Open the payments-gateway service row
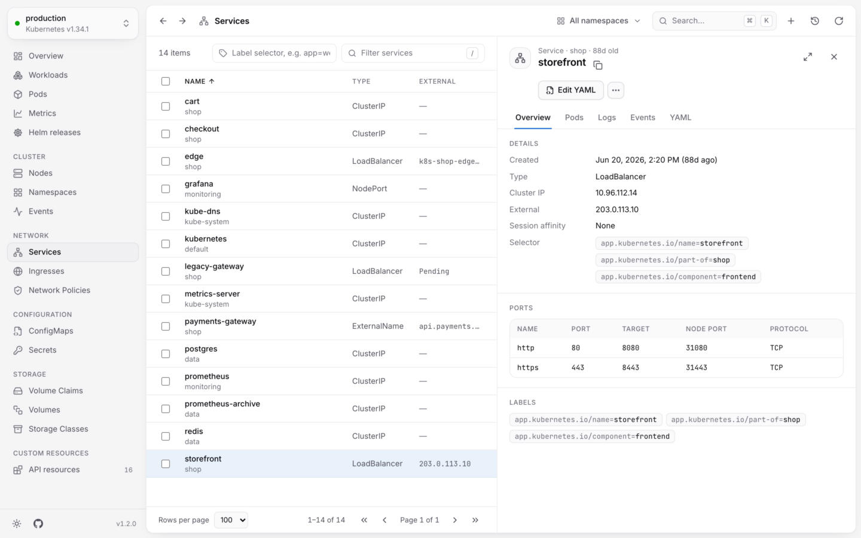Image resolution: width=861 pixels, height=538 pixels. tap(322, 326)
